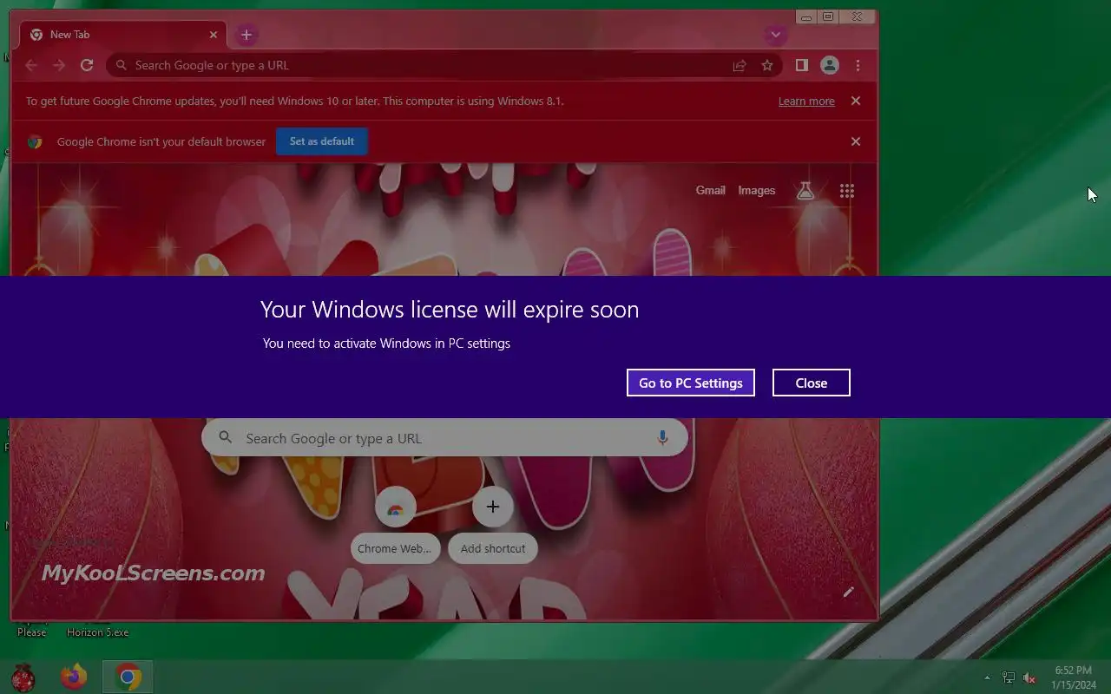
Task: Go back to previous page
Action: (31, 65)
